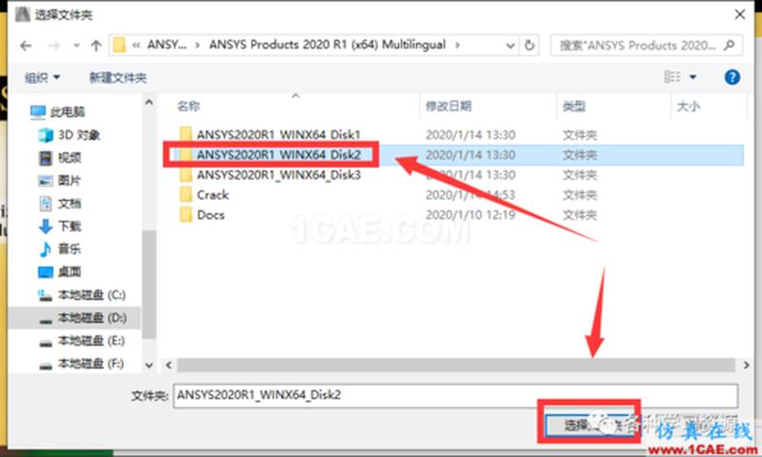Select 3D 对象 in navigation pane
This screenshot has height=457, width=762.
[x=70, y=134]
